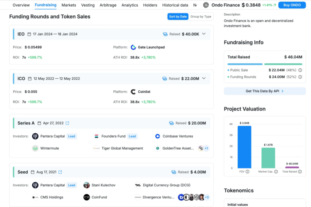Click the Series A calendar icon
Image resolution: width=311 pixels, height=207 pixels.
(39, 123)
